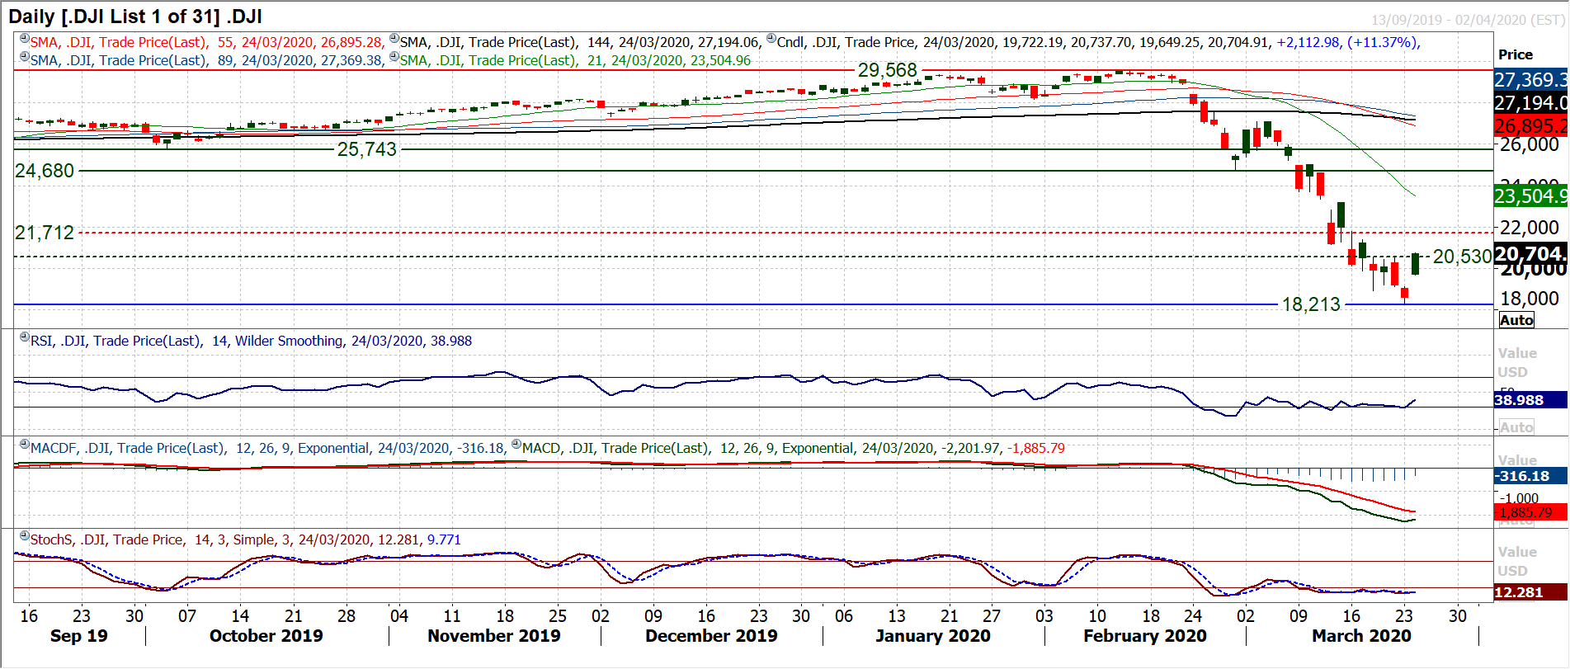Click the Price axis header label

tap(1516, 54)
